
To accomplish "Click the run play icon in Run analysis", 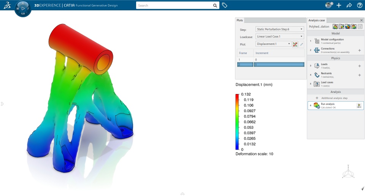I will point(359,105).
